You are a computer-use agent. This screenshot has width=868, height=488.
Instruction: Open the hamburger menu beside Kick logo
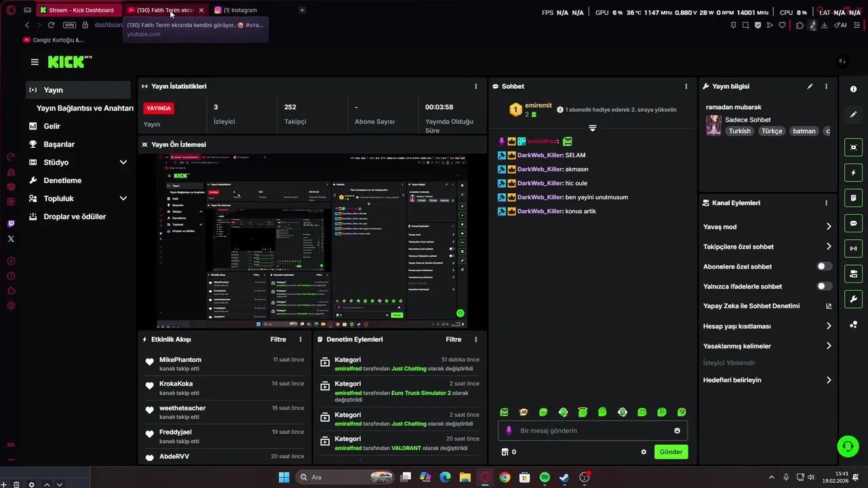click(35, 62)
